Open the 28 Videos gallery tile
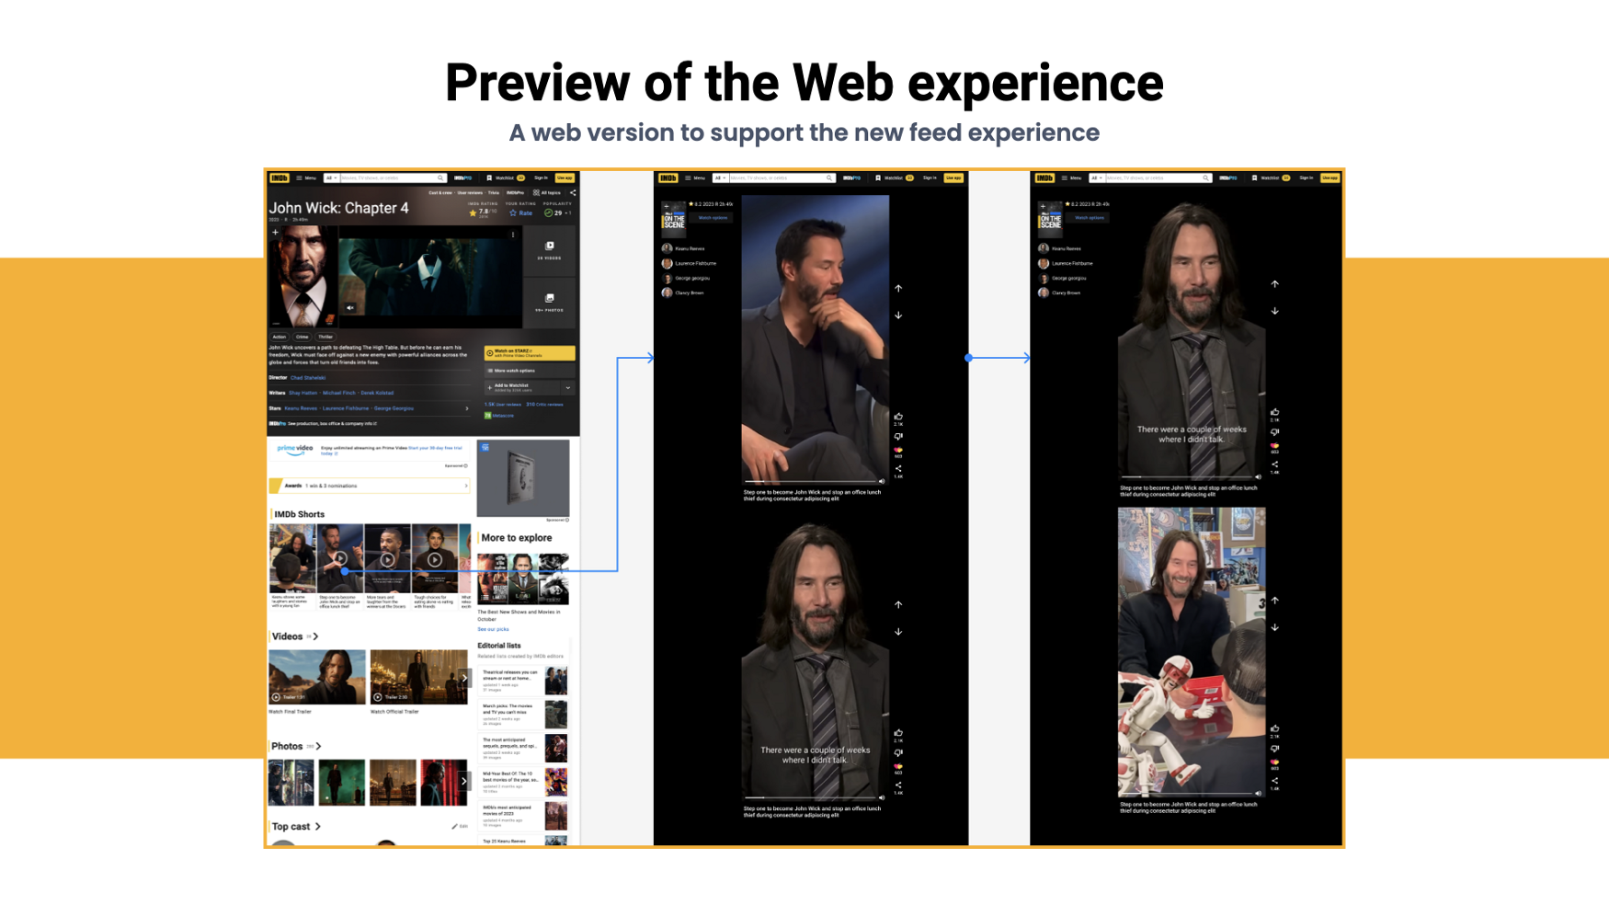This screenshot has height=905, width=1609. 549,250
